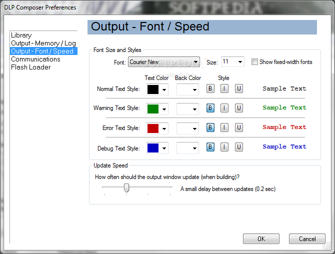Open Normal Text Style back color dropdown
The image size is (335, 254).
187,89
